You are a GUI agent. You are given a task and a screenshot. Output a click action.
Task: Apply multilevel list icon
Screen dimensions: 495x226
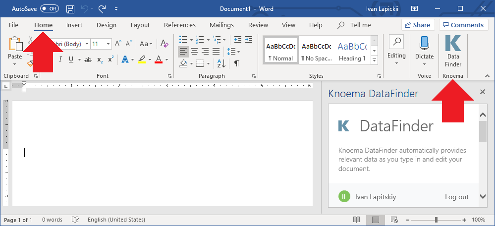click(x=217, y=39)
